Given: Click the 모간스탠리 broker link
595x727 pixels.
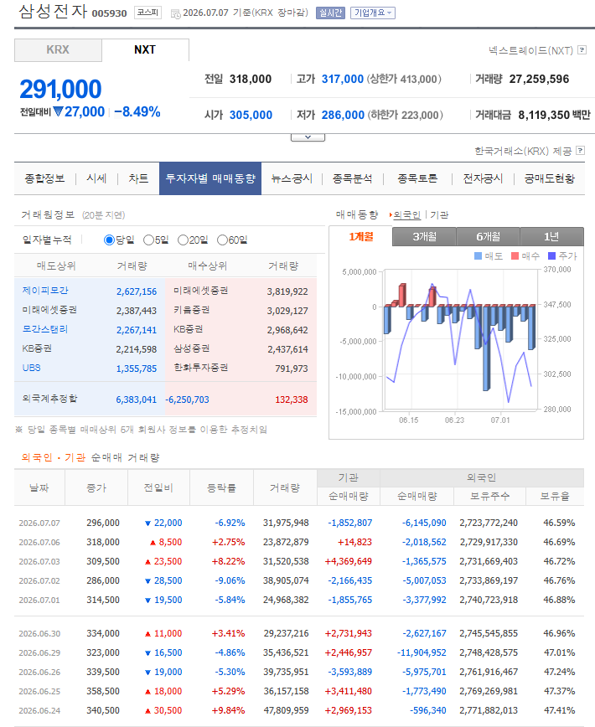Looking at the screenshot, I should pos(45,329).
